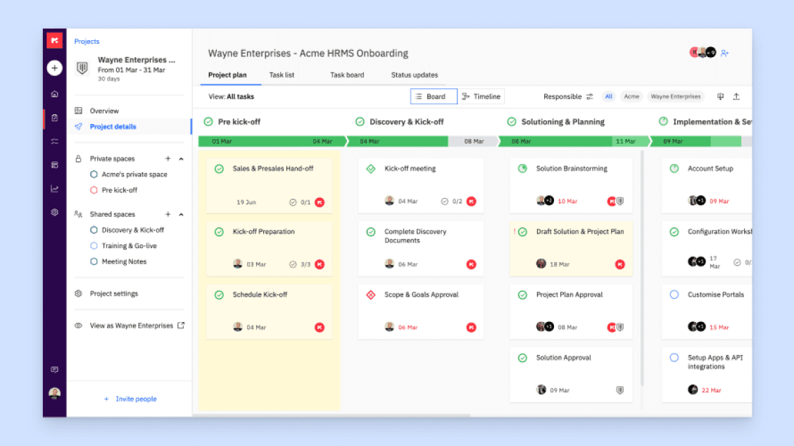Mark Setup Apps & API integrations complete
Screen dimensions: 794x446
[674, 358]
